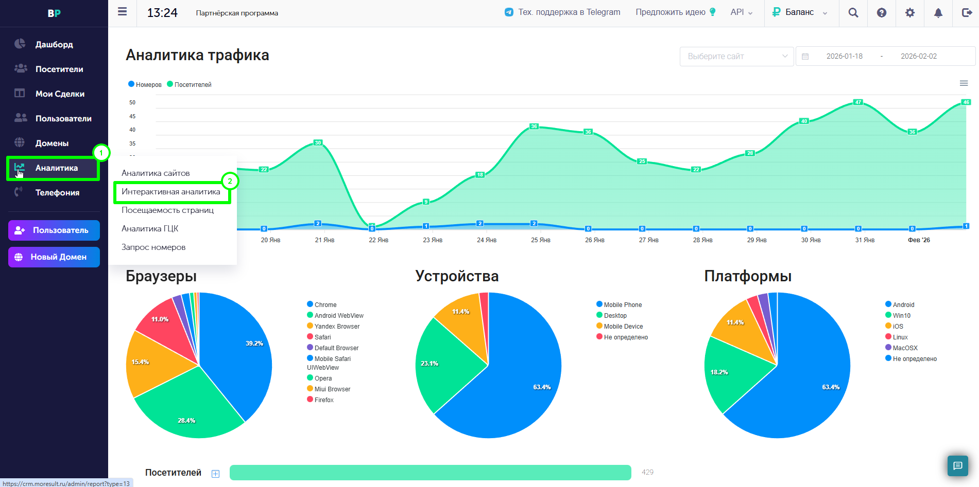
Task: Toggle Chrome in browsers legend
Action: click(322, 304)
